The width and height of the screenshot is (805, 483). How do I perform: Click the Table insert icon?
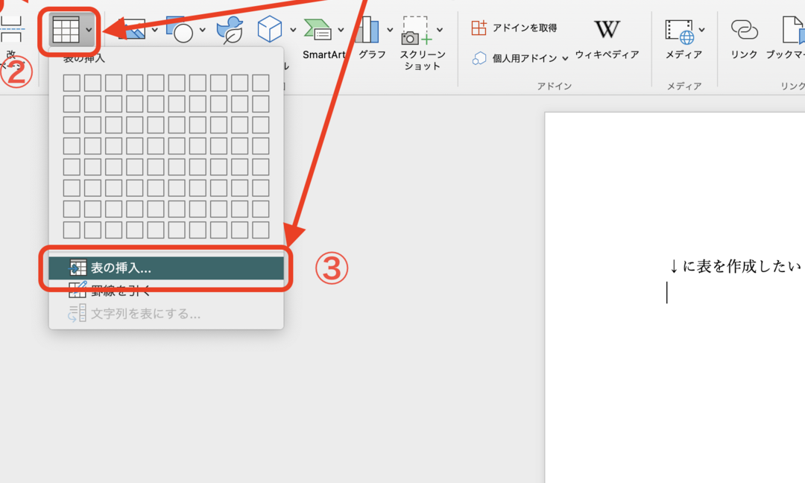[x=66, y=29]
